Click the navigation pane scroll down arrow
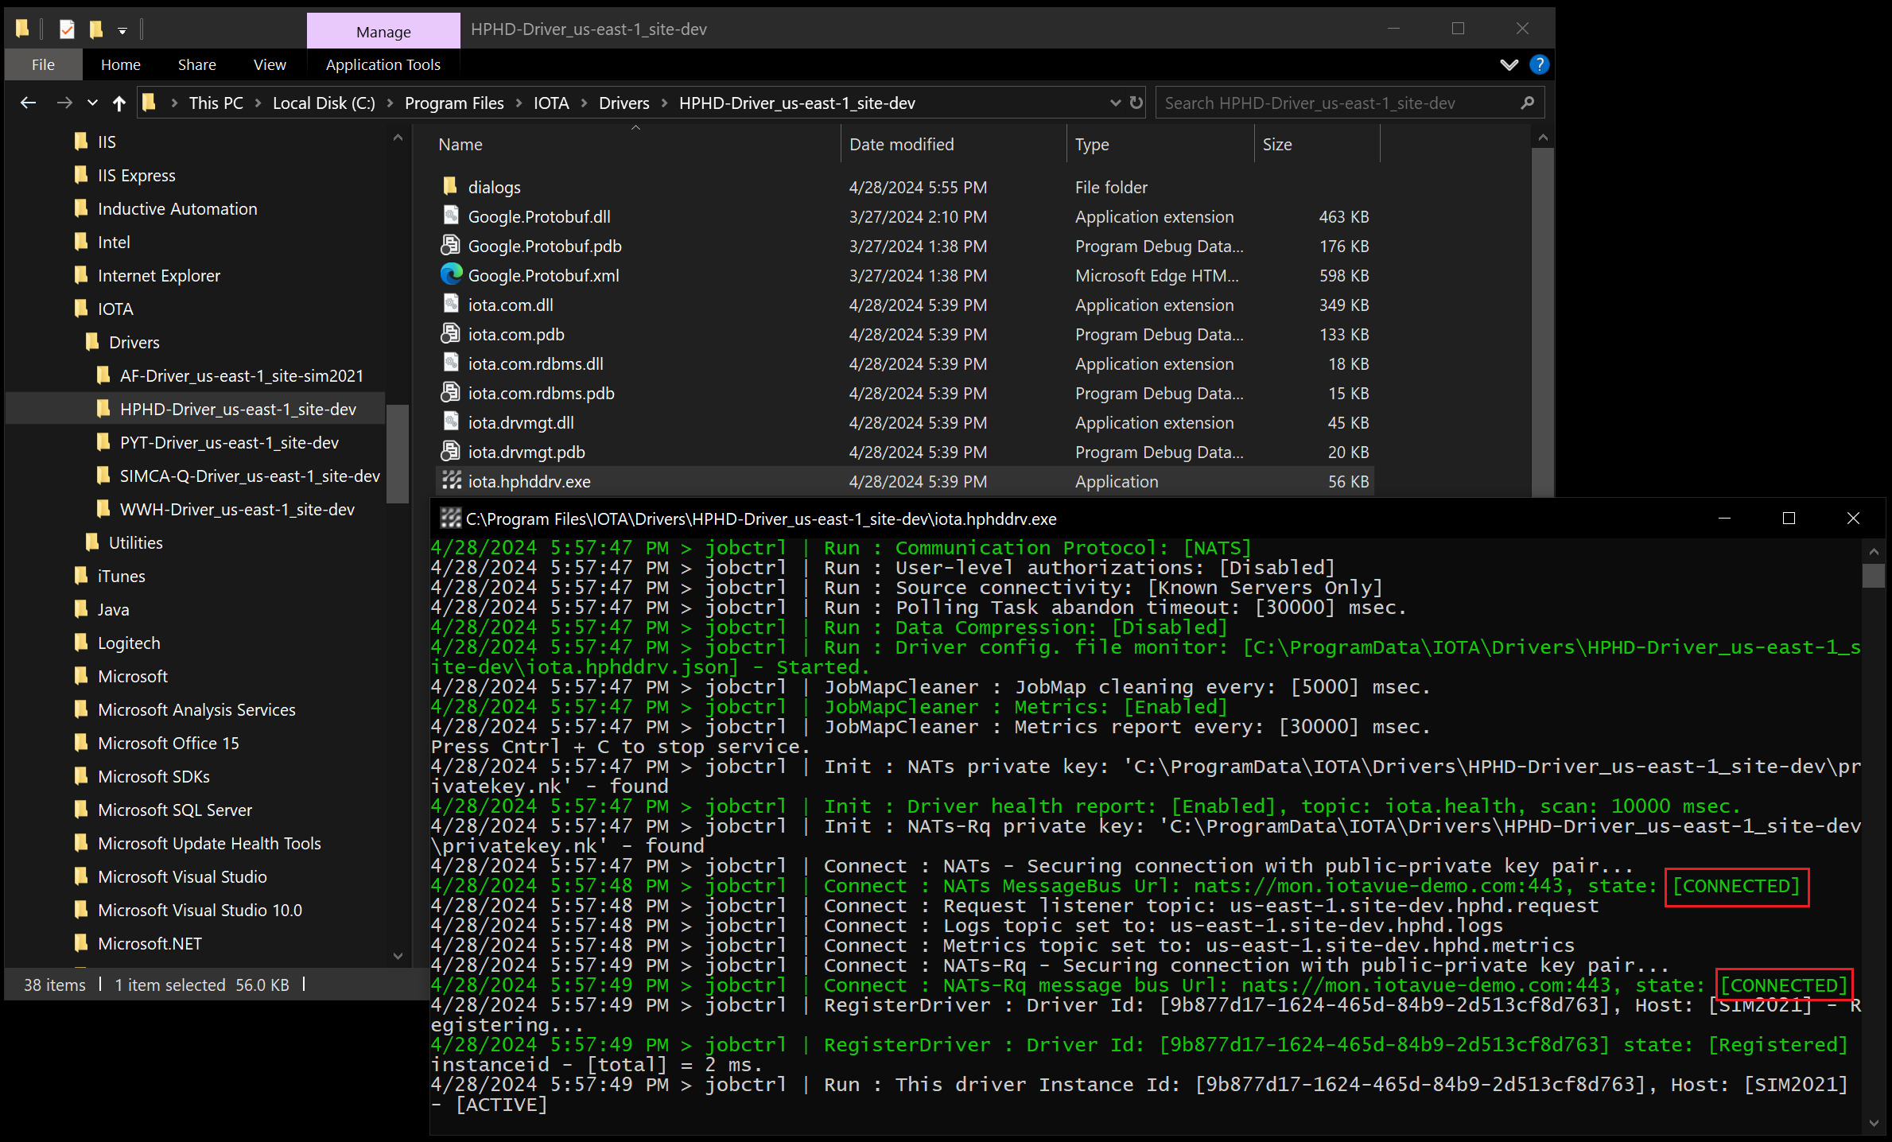 (398, 956)
